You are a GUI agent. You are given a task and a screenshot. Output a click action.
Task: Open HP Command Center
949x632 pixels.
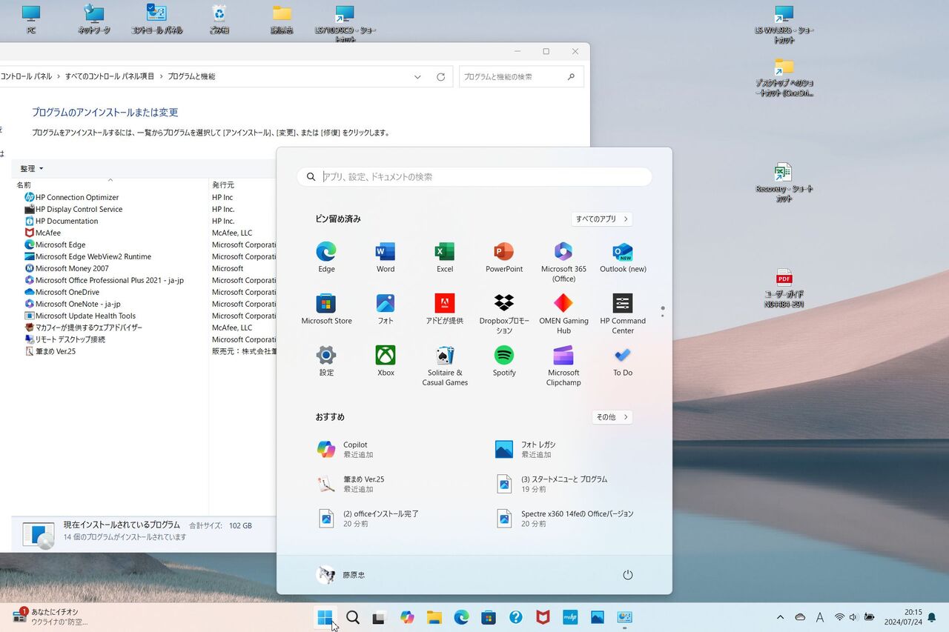pyautogui.click(x=623, y=313)
